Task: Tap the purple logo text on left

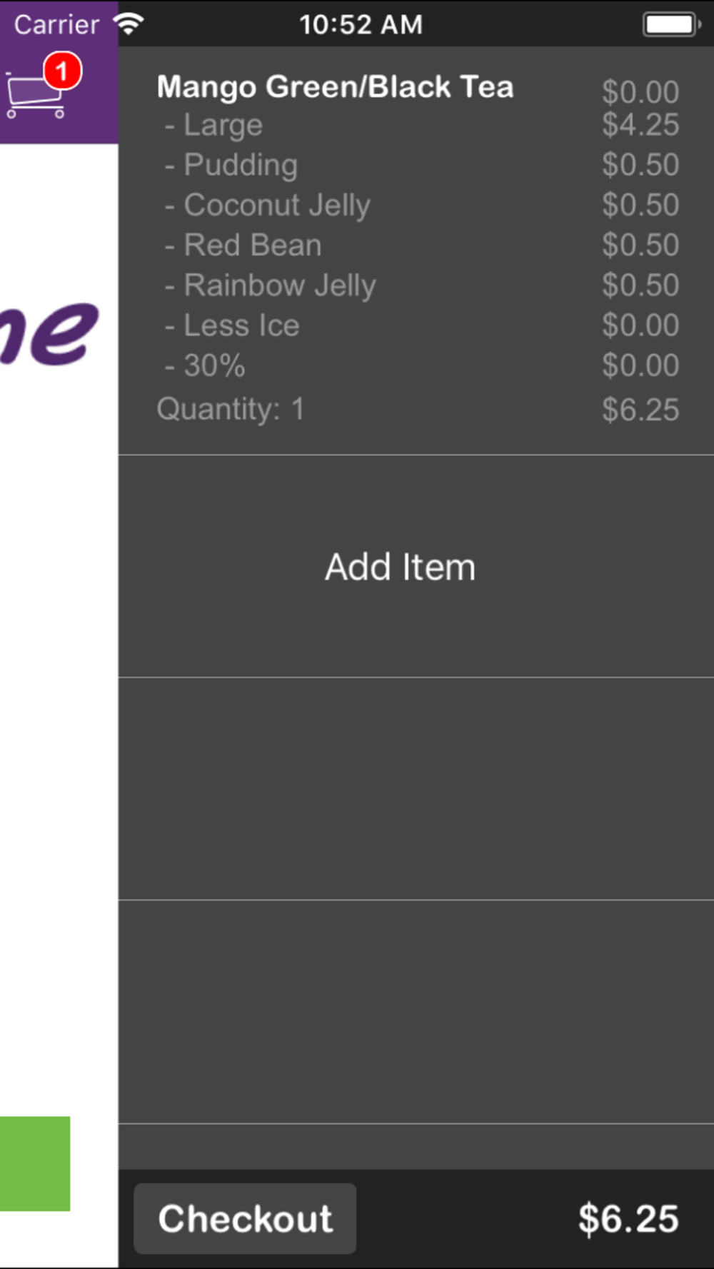Action: (x=49, y=334)
